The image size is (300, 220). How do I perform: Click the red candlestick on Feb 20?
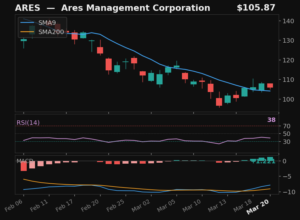click(x=100, y=50)
